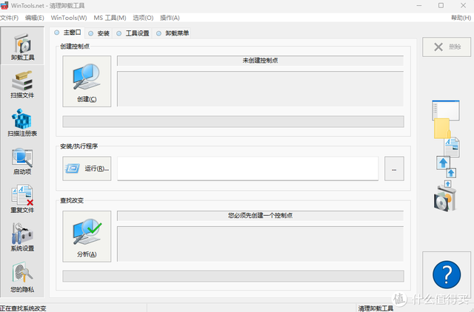Open the 启动项 startup manager tool
The image size is (474, 312).
pyautogui.click(x=22, y=161)
